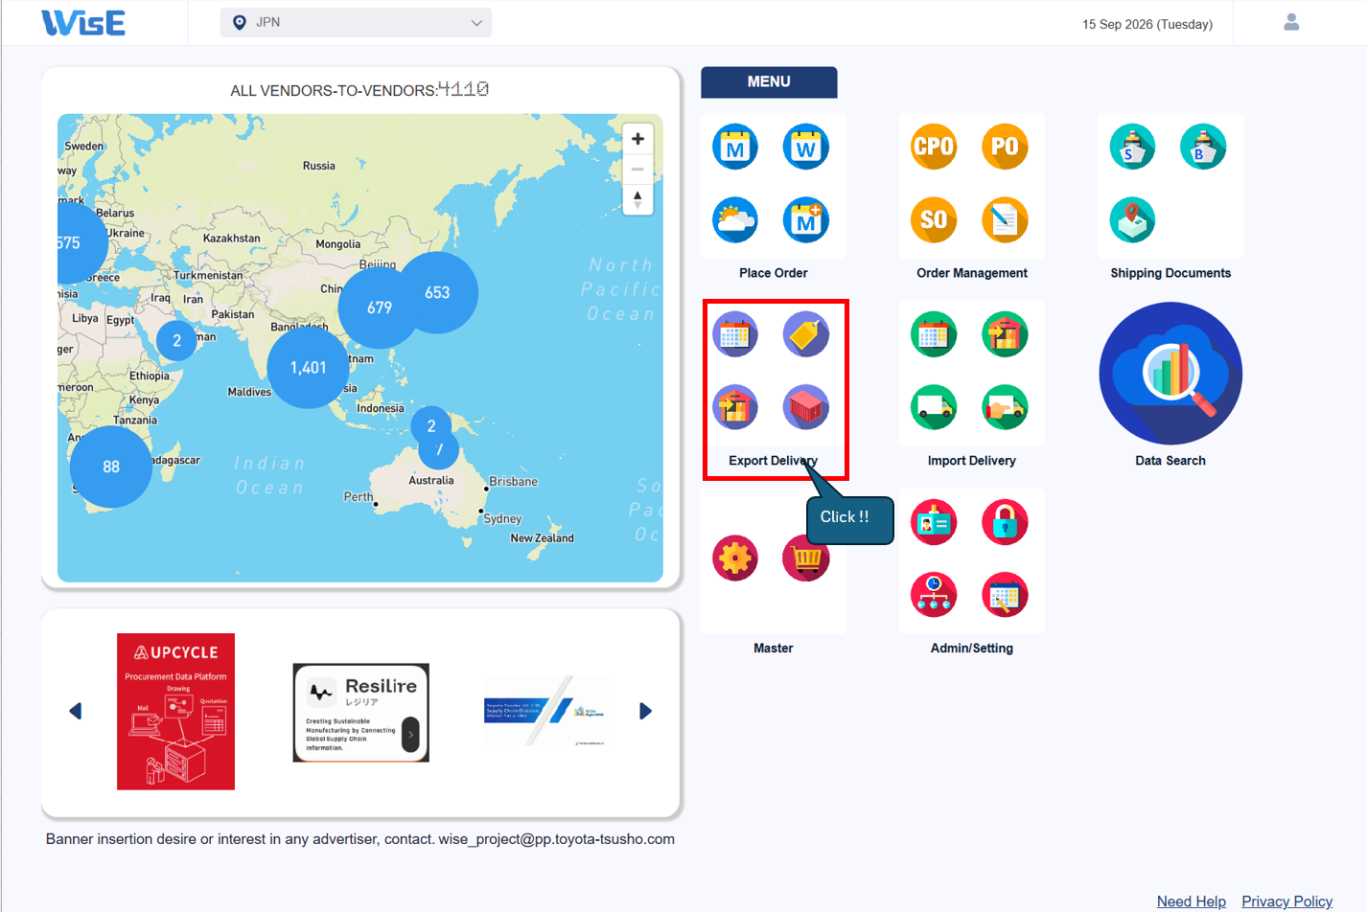1367x912 pixels.
Task: Open the ID card Admin/Setting icon
Action: click(934, 522)
